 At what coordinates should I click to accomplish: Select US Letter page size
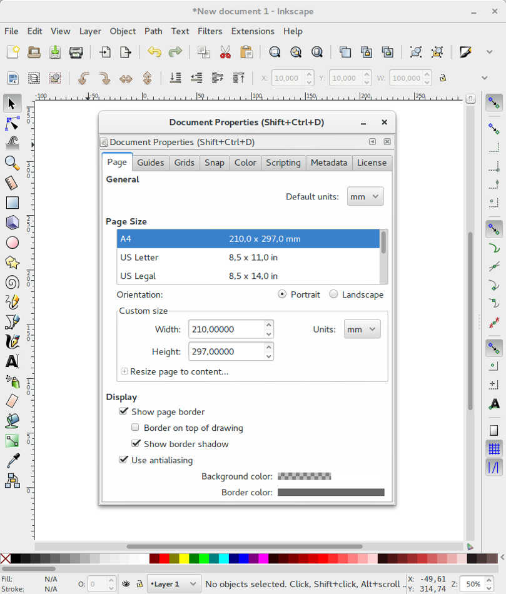[248, 257]
